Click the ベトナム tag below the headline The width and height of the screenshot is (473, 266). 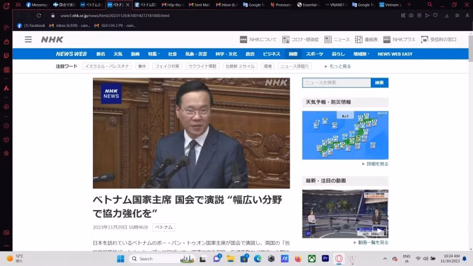tap(164, 228)
